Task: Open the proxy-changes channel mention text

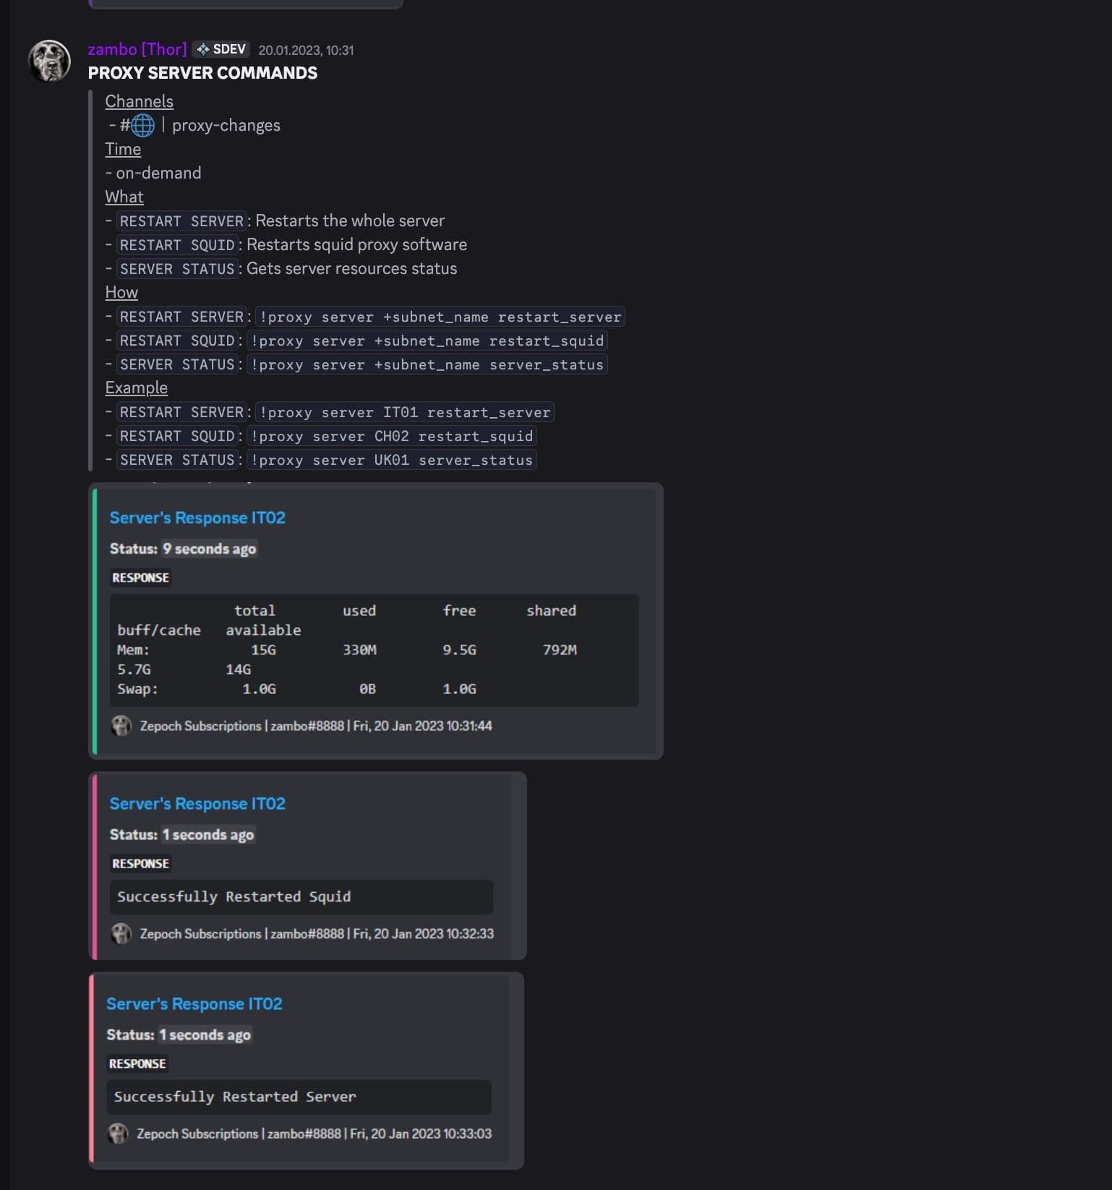Action: point(226,125)
